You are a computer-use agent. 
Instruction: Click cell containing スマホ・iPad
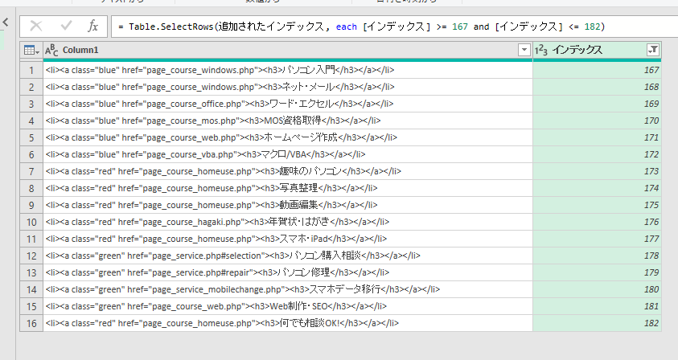288,239
